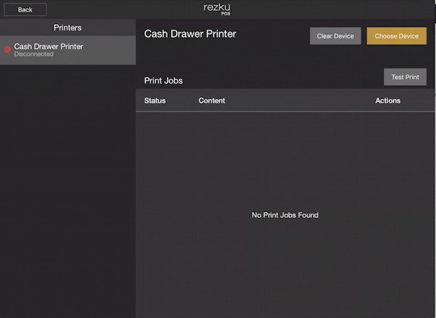Select Cash Drawer Printer in the printers list
This screenshot has height=318, width=436.
click(68, 50)
